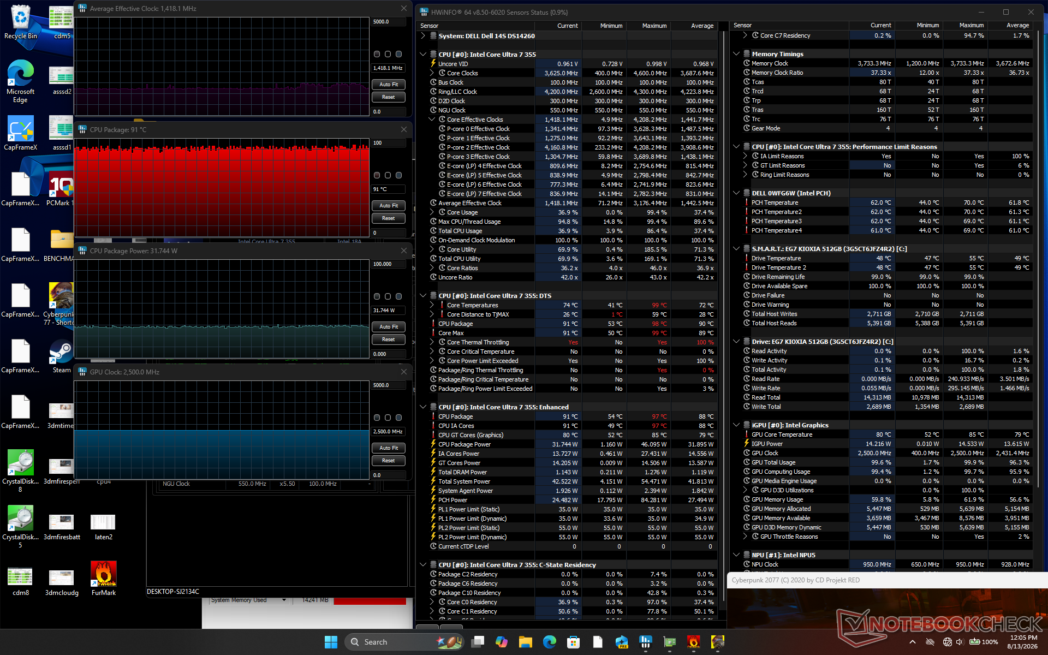Switch to FurMark on the taskbar
The height and width of the screenshot is (655, 1048).
coord(694,642)
